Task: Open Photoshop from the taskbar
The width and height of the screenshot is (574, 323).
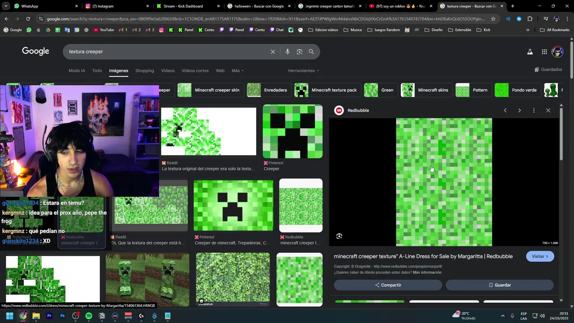Action: (62, 316)
